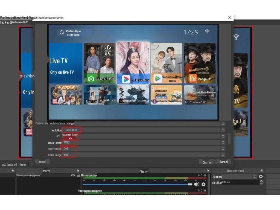The width and height of the screenshot is (280, 210).
Task: Click the orange Mango TV logo icon
Action: [x=193, y=78]
